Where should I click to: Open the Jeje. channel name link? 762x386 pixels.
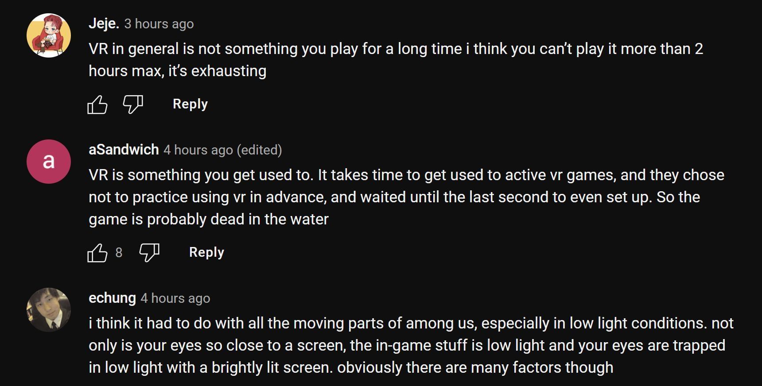pyautogui.click(x=104, y=23)
